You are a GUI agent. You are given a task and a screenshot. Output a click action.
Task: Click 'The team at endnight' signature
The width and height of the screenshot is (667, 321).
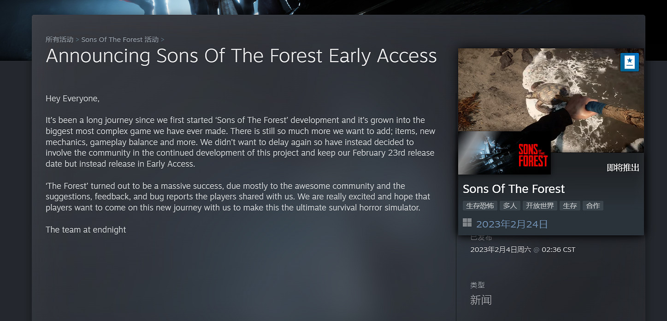click(86, 229)
